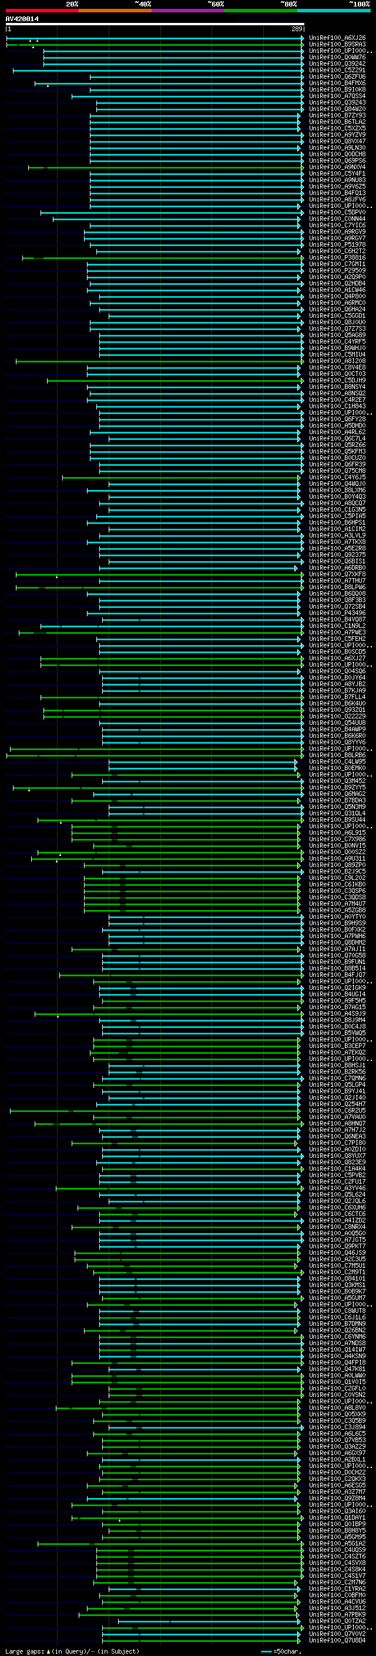
Task: Open hit UniRef100_B9SRA3
Action: click(337, 45)
